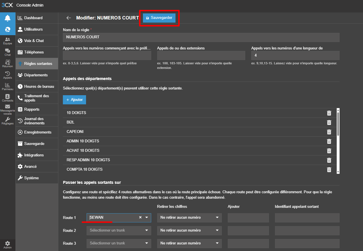Open the Équipe sidebar icon

pos(8,41)
